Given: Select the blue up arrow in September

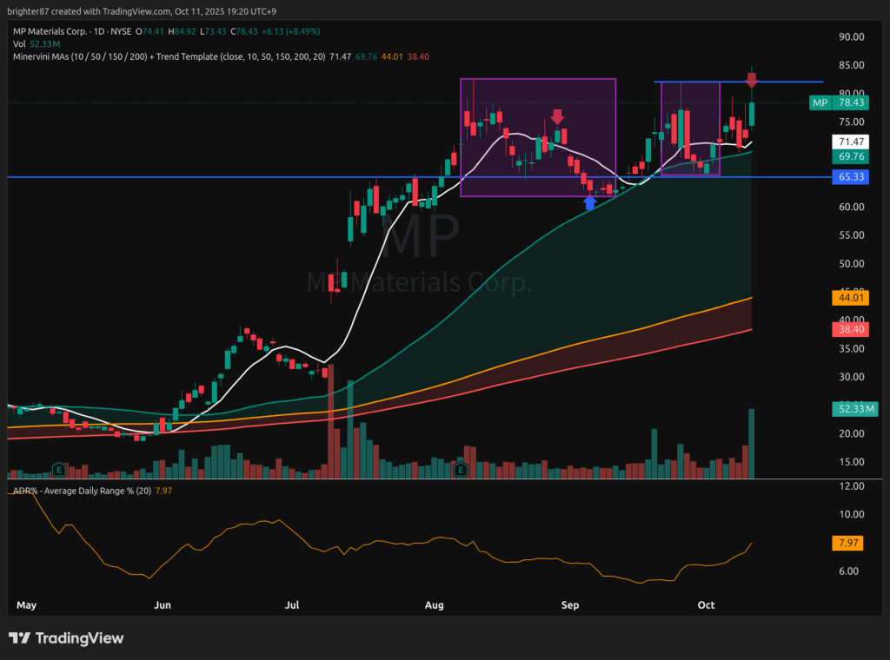Looking at the screenshot, I should (x=590, y=202).
